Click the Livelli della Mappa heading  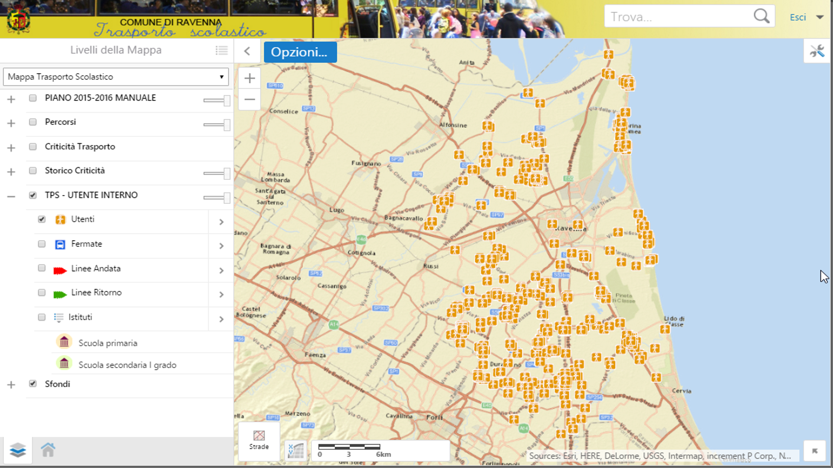tap(116, 50)
